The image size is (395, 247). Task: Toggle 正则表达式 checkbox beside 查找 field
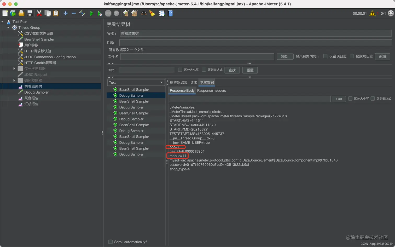(x=204, y=70)
